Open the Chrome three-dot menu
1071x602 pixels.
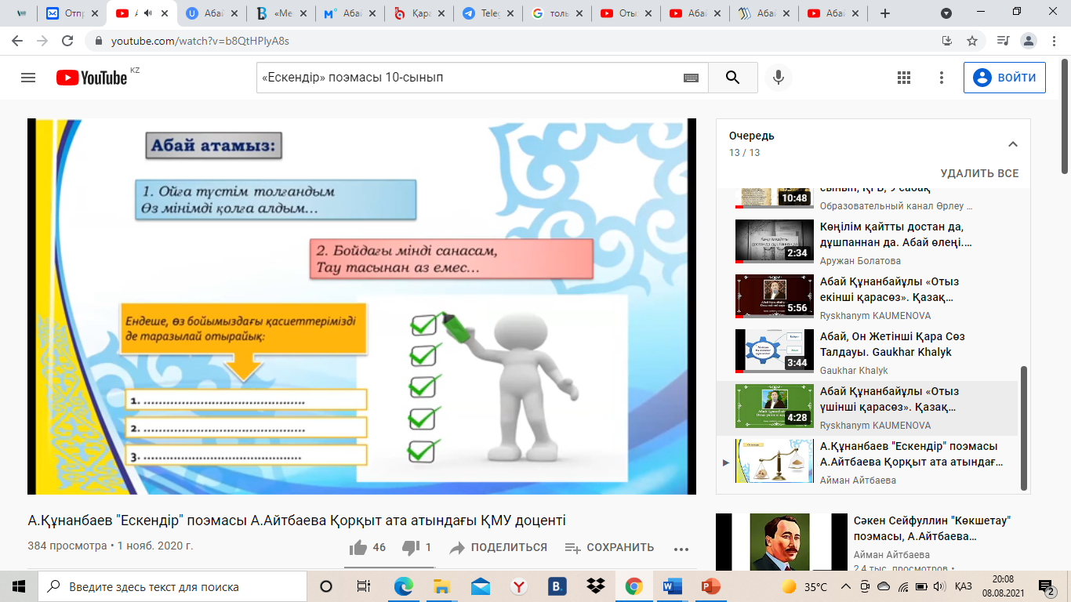pos(1054,41)
